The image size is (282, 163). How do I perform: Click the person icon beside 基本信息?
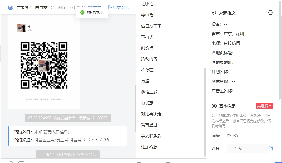click(214, 106)
